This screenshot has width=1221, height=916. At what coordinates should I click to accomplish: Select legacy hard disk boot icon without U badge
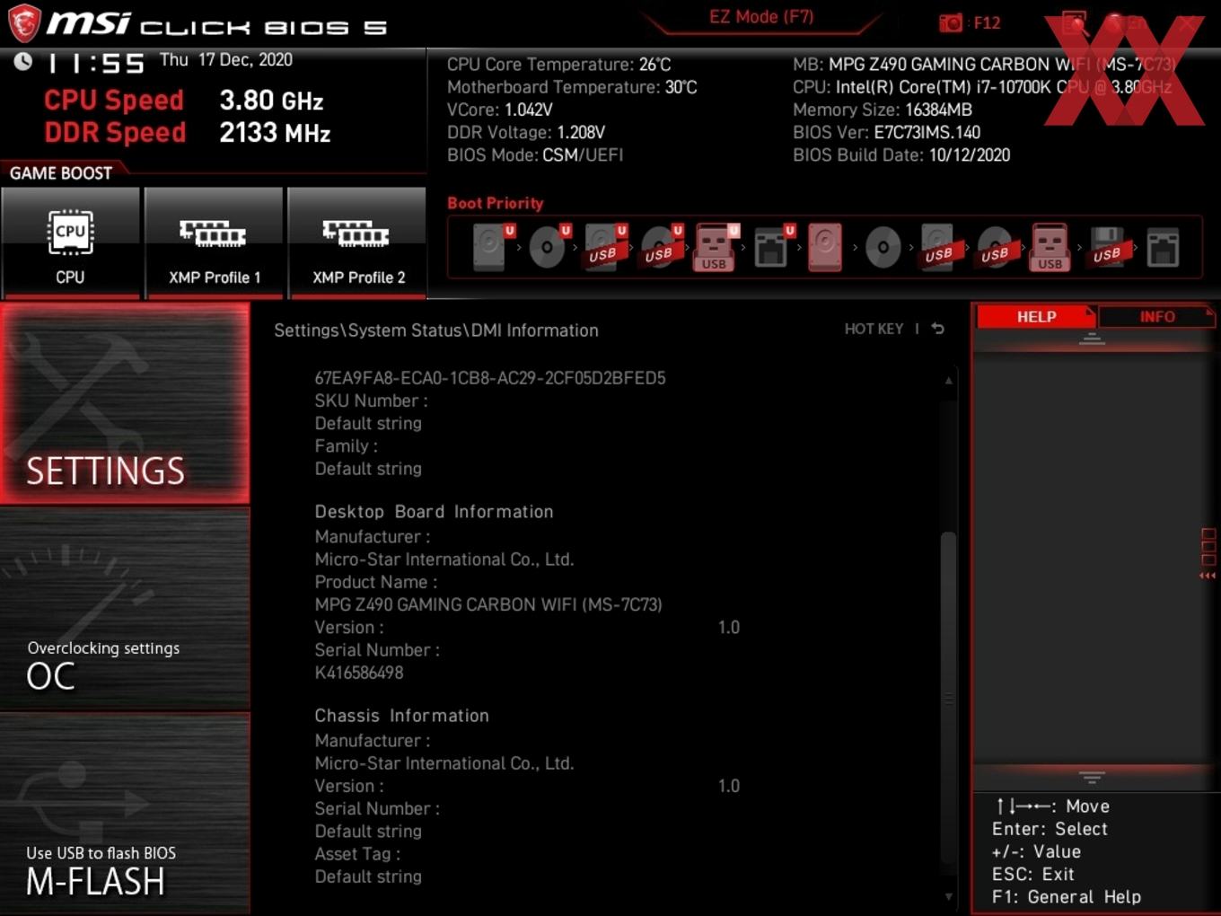tap(825, 247)
